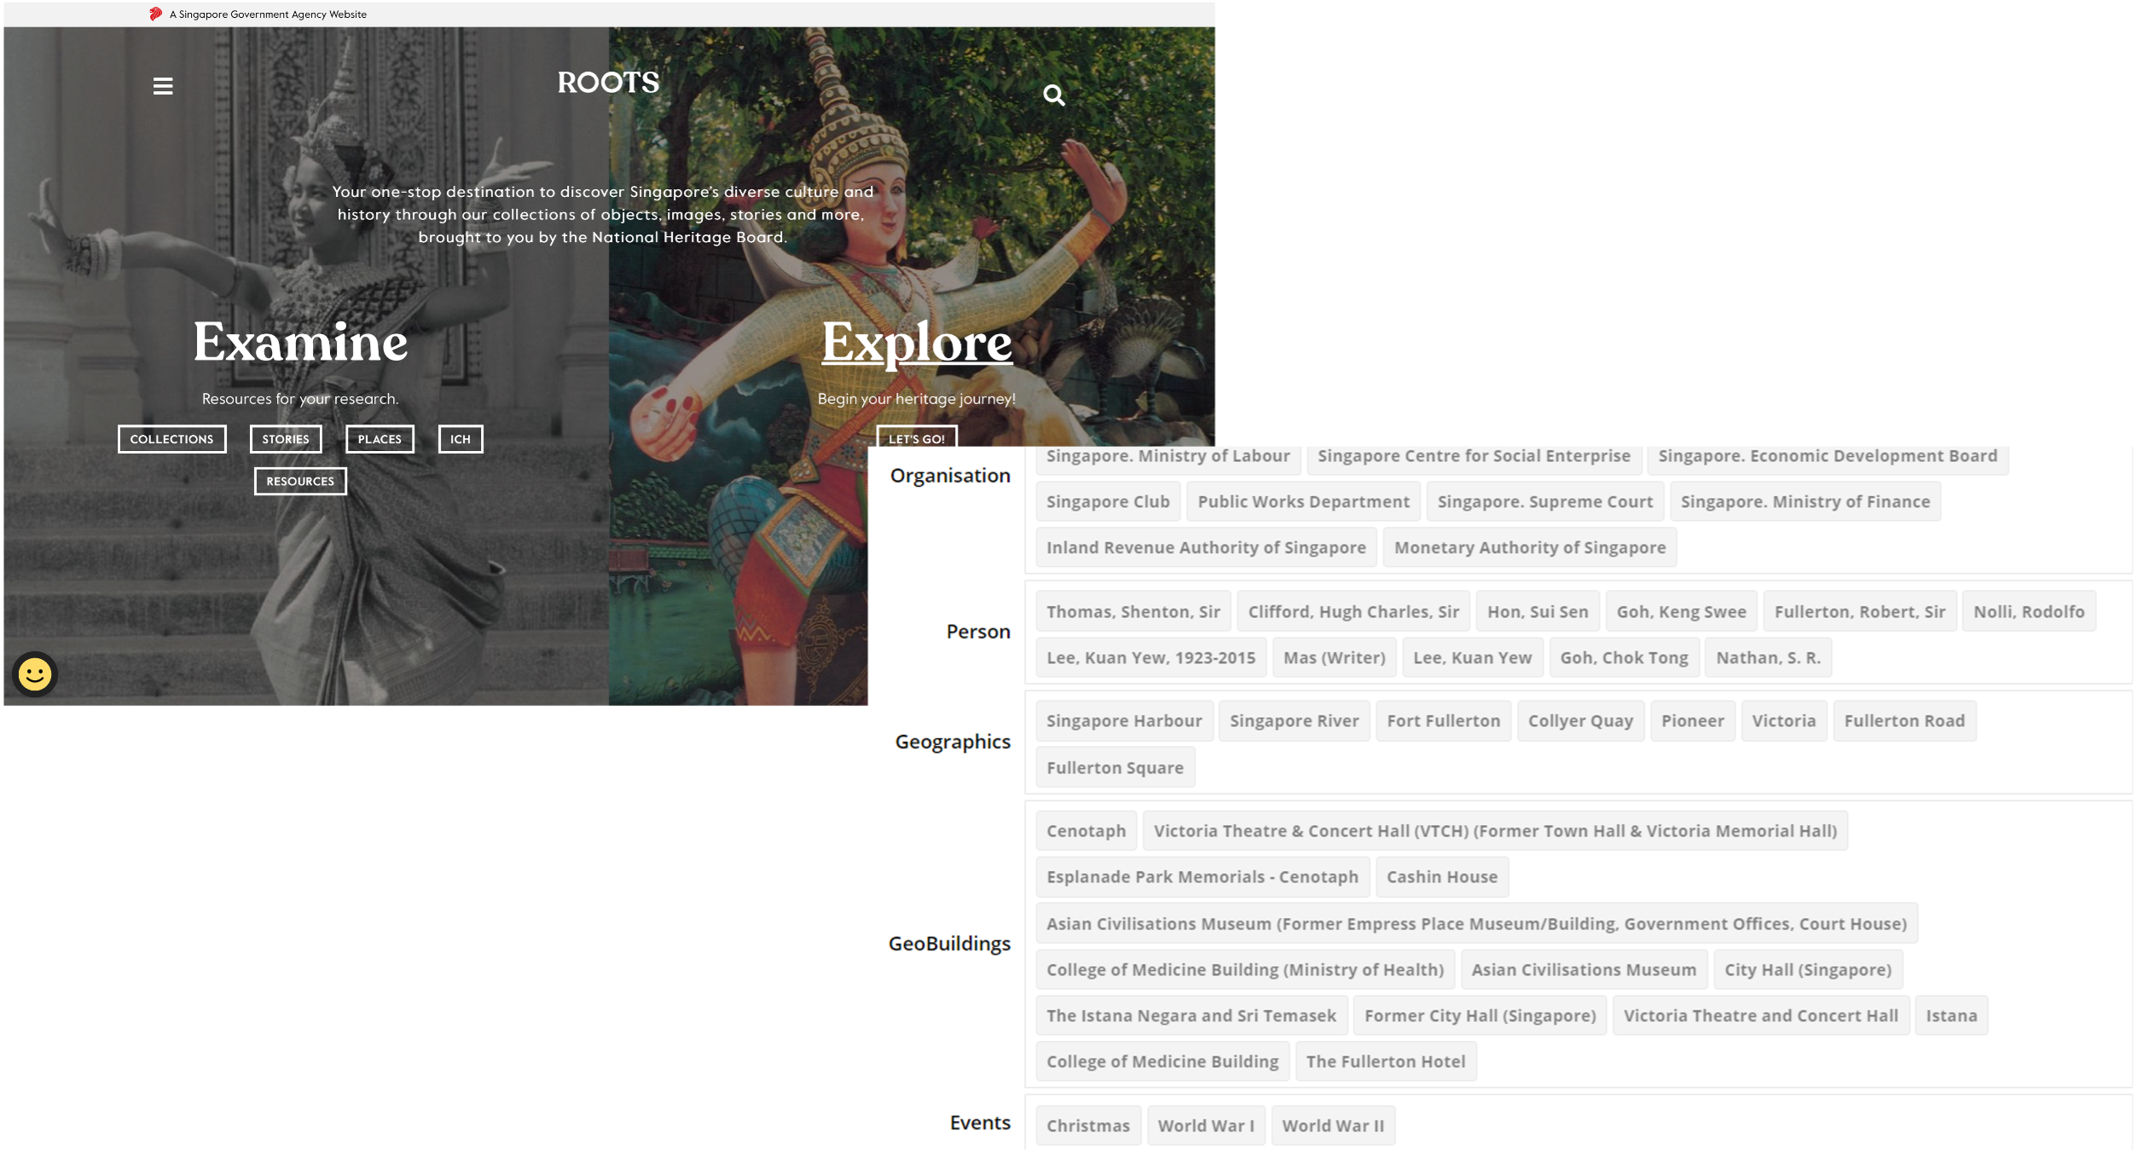This screenshot has width=2138, height=1156.
Task: Select The Fullerton Hotel tag
Action: point(1386,1061)
